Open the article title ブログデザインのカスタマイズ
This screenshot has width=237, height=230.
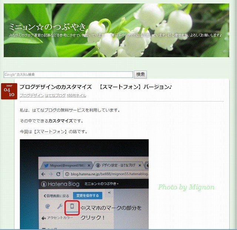96,87
